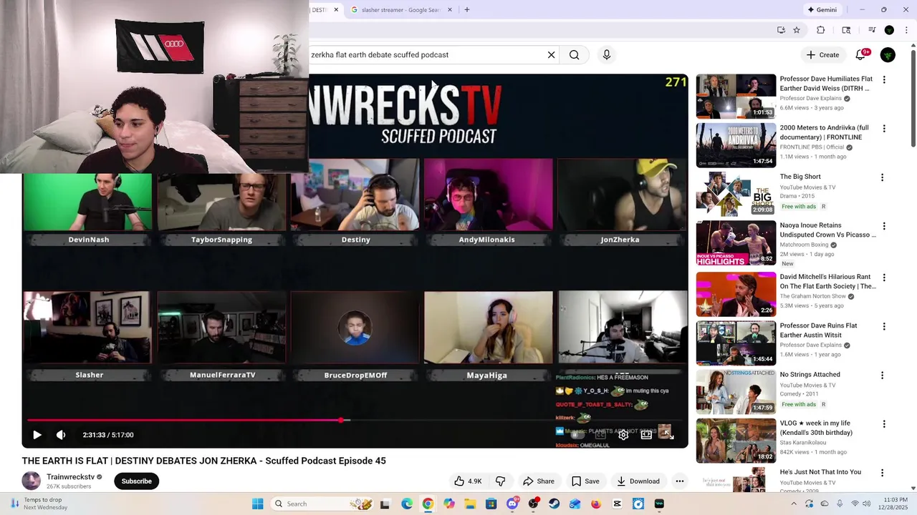Run the YouTube search with the magnifier button

click(x=574, y=54)
